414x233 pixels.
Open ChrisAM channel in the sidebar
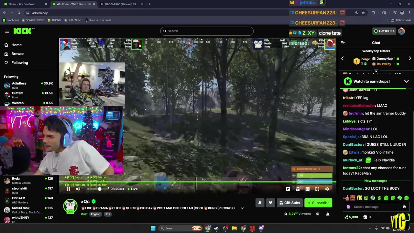point(28,200)
